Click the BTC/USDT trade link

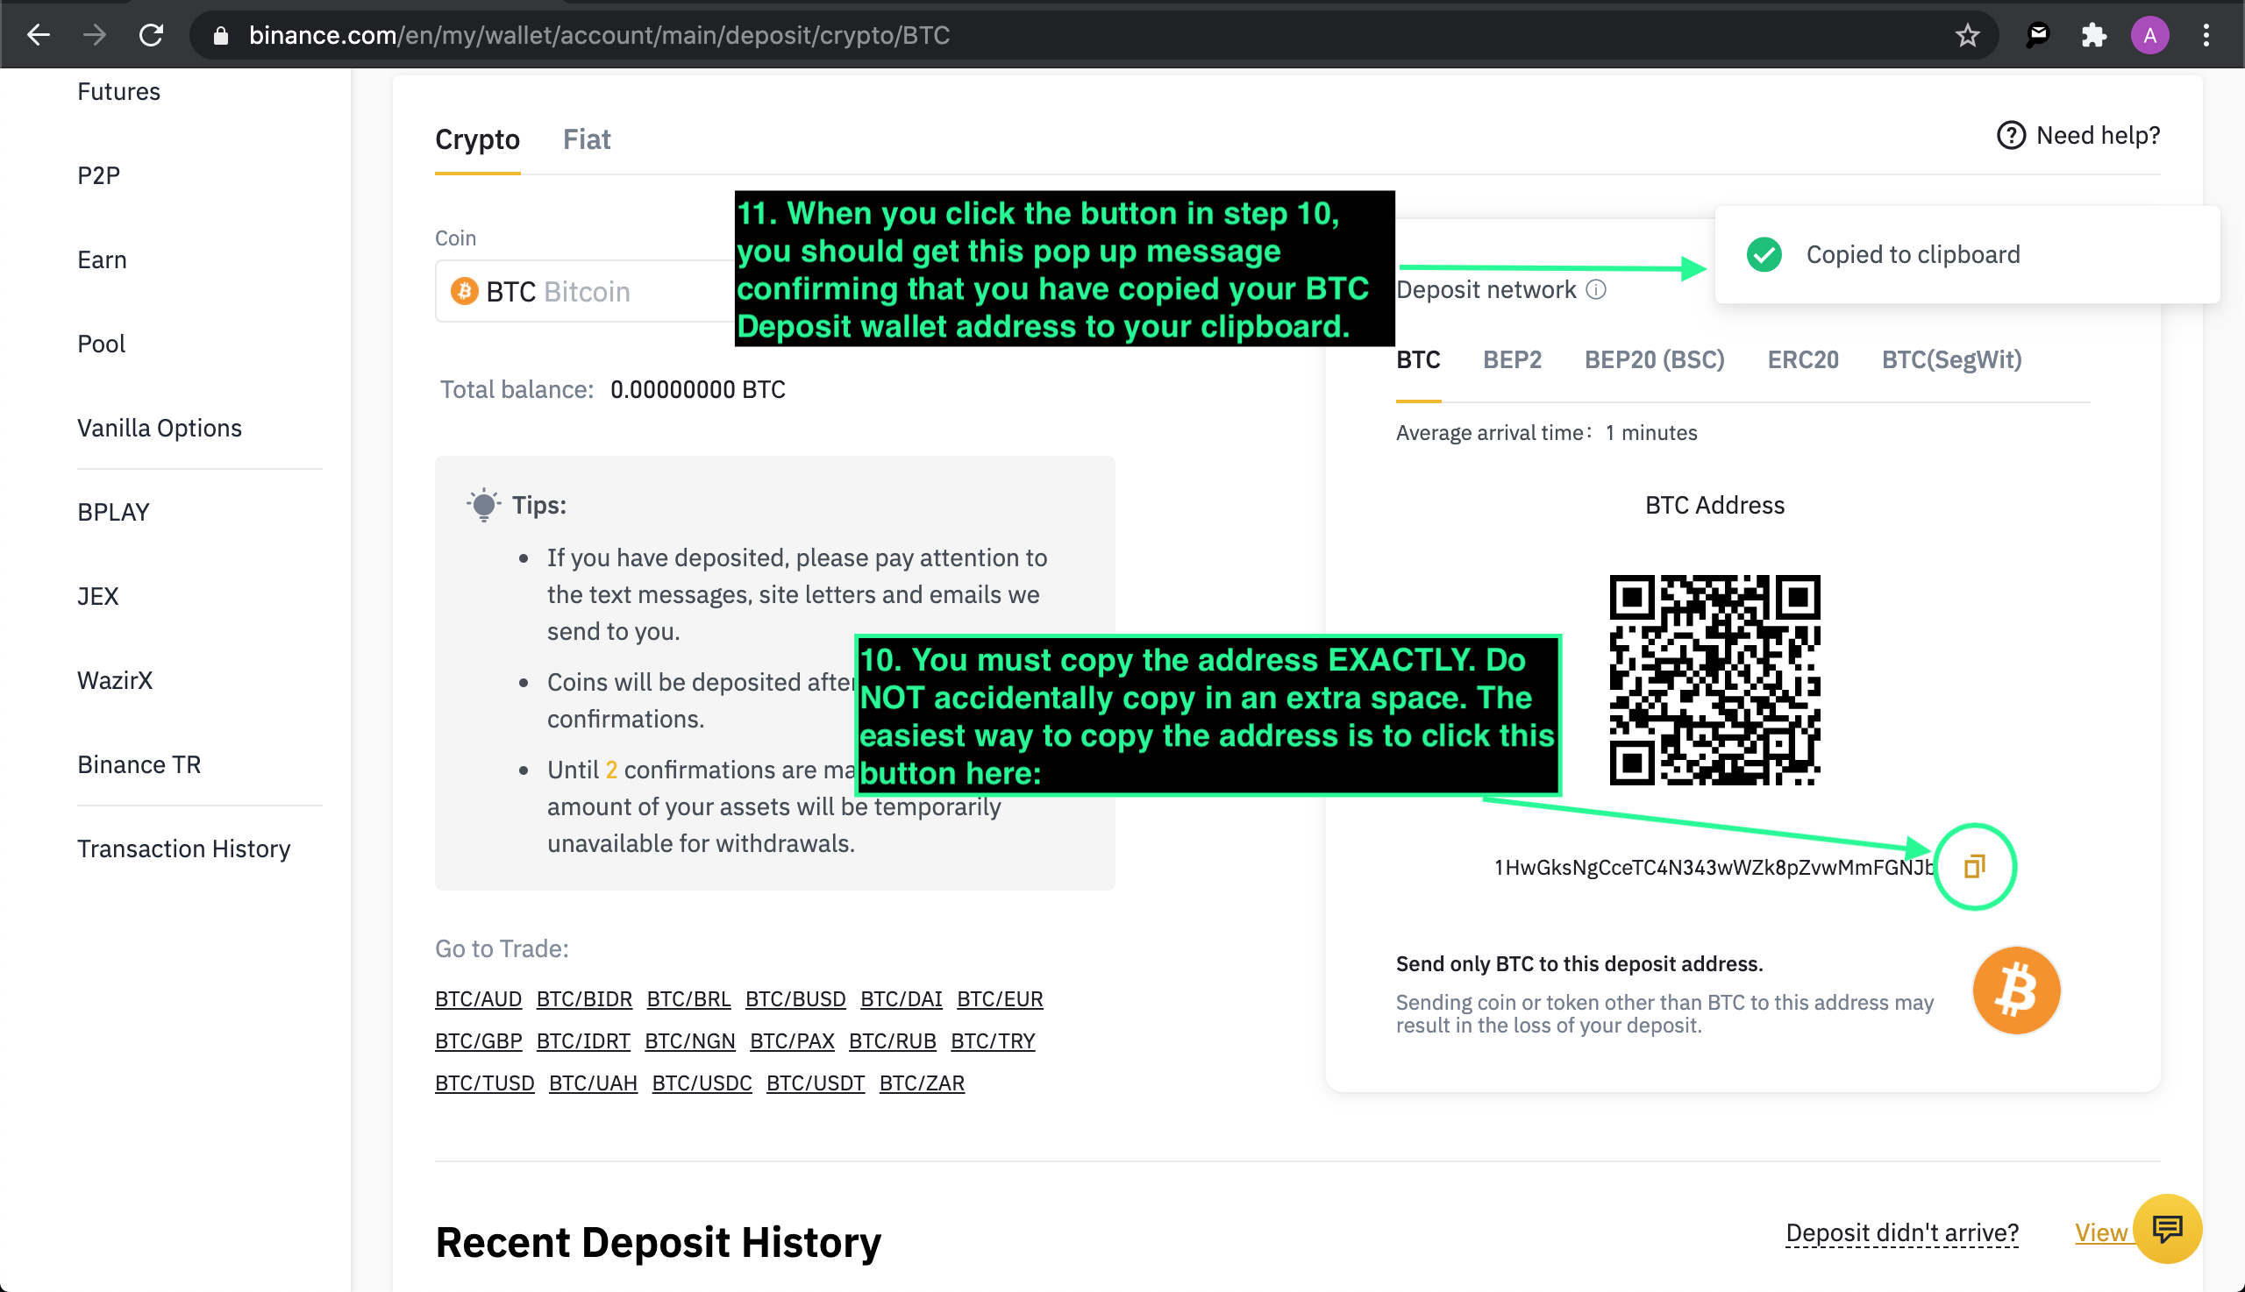[x=815, y=1083]
